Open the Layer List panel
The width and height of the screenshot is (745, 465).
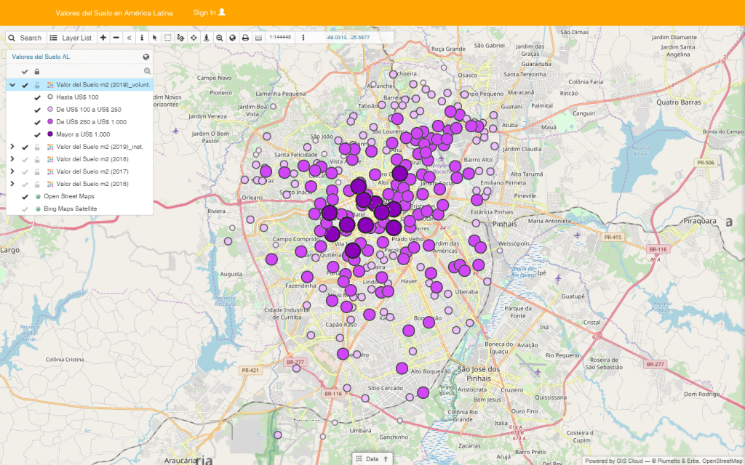pos(71,37)
